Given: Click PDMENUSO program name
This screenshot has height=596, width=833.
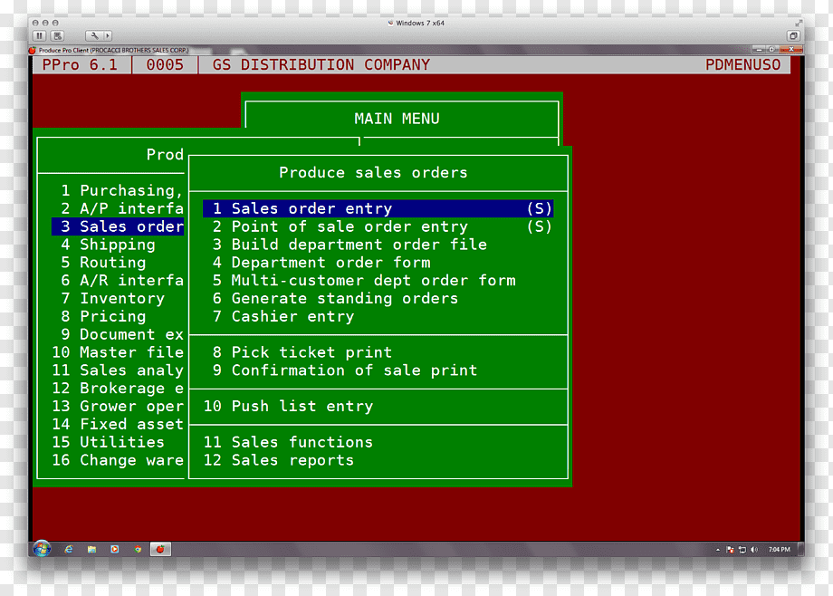Looking at the screenshot, I should click(742, 65).
